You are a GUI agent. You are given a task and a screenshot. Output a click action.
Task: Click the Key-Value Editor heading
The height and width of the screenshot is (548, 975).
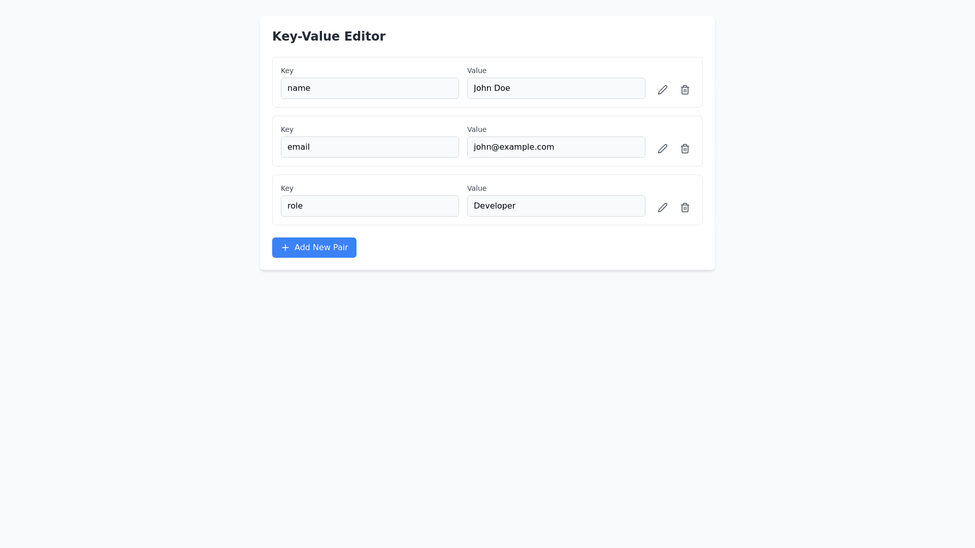[329, 37]
